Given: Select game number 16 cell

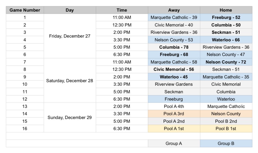Looking at the screenshot, I should click(x=25, y=129).
